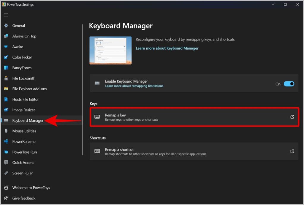Click the FancyZones icon
This screenshot has height=205, width=304.
6,68
